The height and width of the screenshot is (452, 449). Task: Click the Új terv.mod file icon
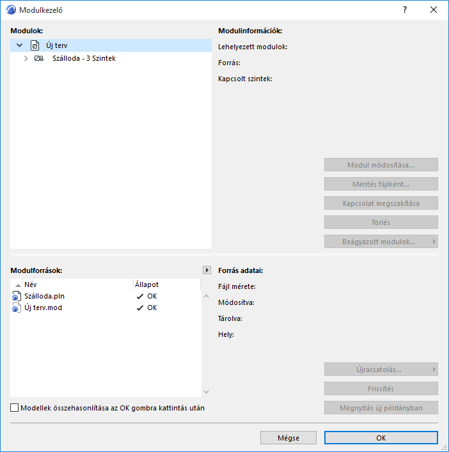point(17,308)
